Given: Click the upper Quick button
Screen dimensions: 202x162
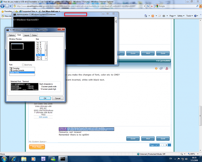Looking at the screenshot, I should (x=163, y=53).
